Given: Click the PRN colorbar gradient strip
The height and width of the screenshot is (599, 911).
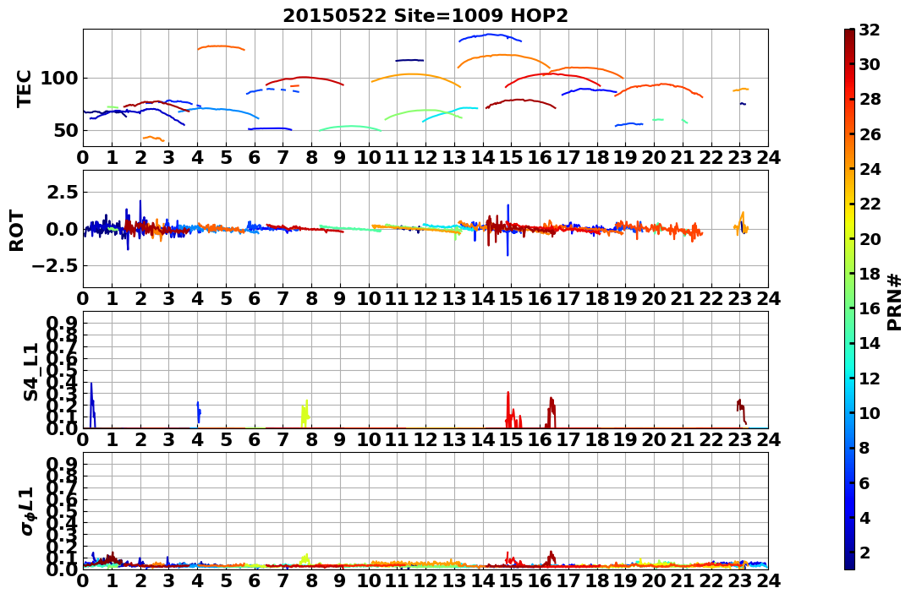Looking at the screenshot, I should (849, 299).
